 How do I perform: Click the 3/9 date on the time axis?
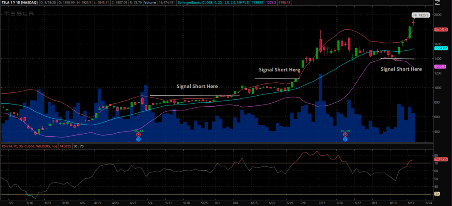coord(11,203)
